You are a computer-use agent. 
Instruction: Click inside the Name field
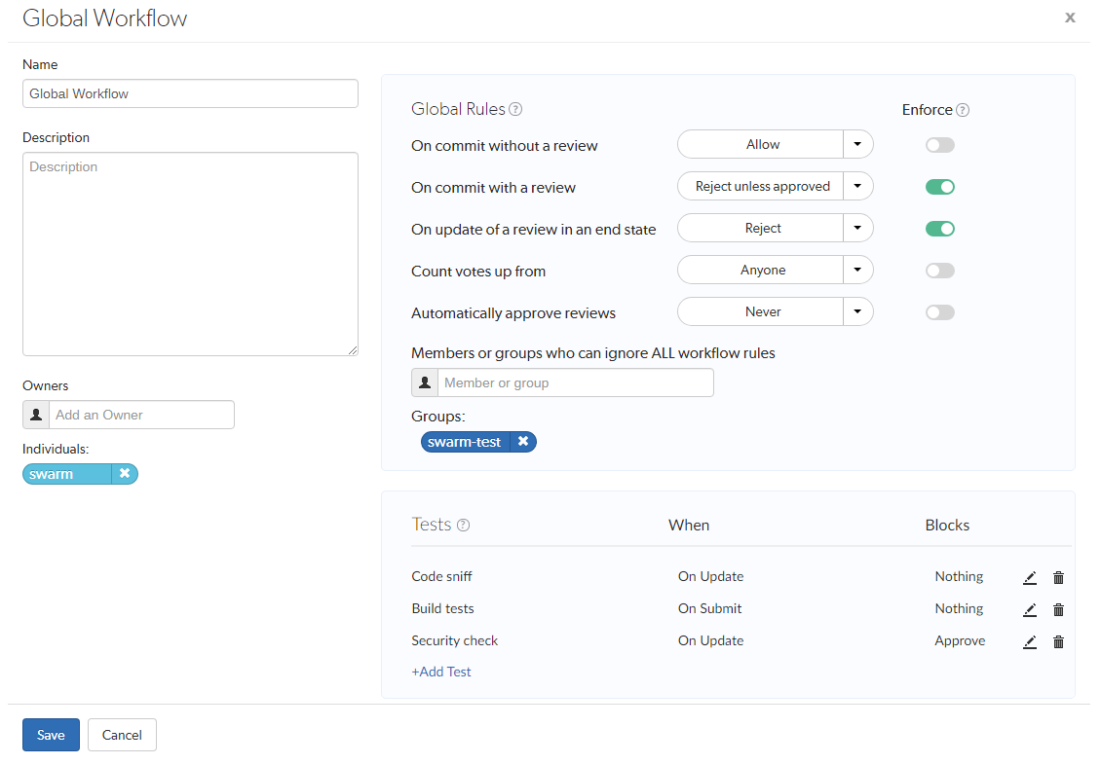point(190,93)
